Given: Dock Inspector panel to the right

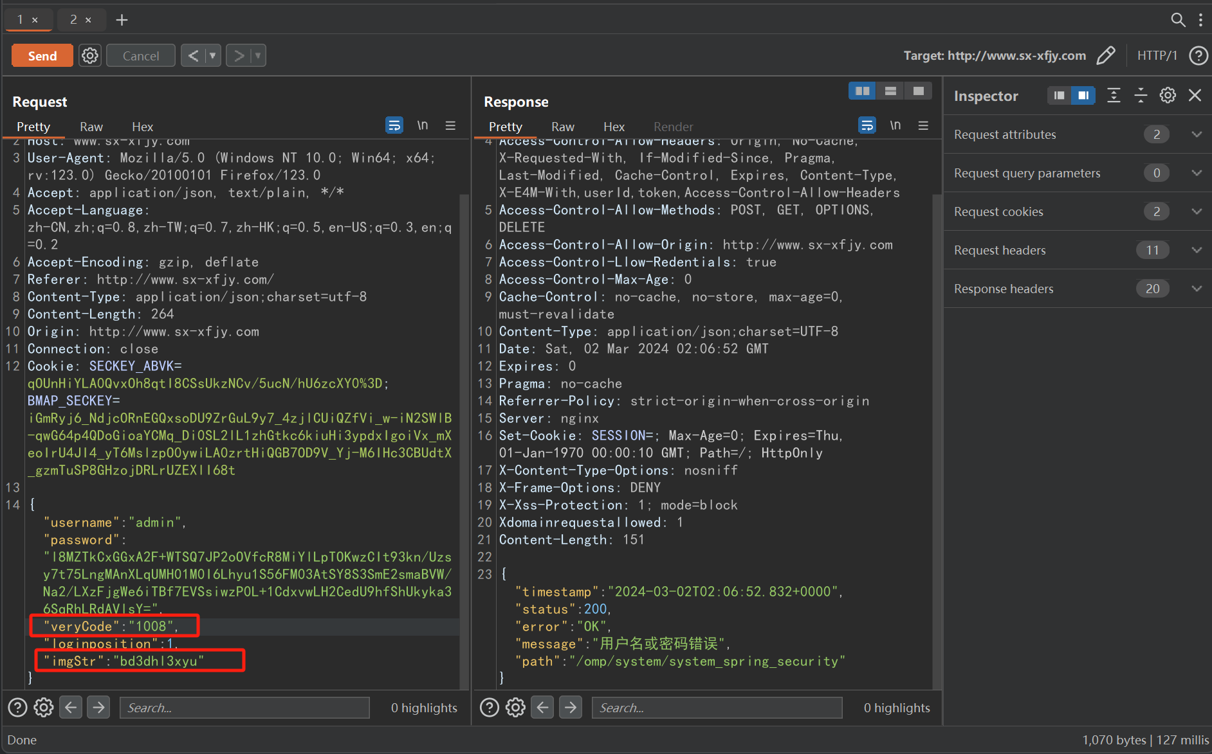Looking at the screenshot, I should tap(1083, 96).
